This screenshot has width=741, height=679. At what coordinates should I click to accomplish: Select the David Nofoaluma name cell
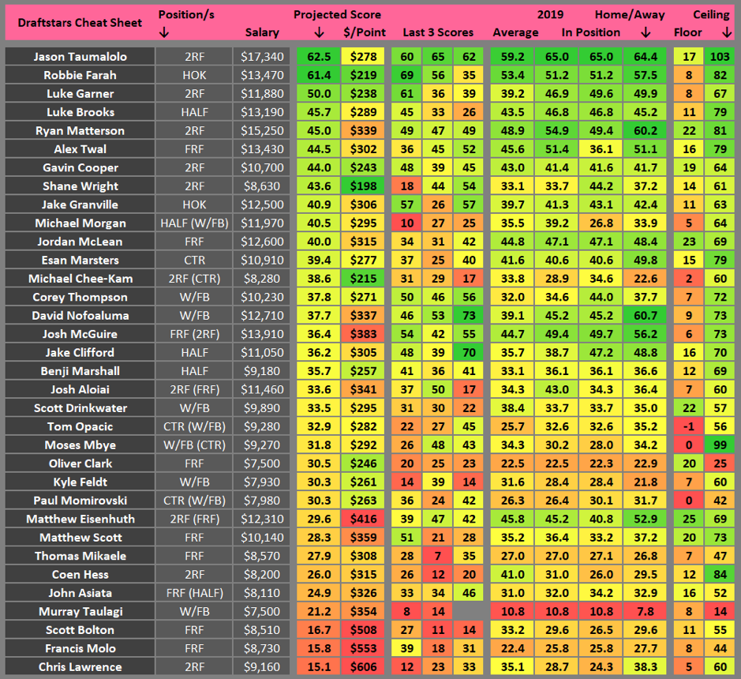point(80,315)
